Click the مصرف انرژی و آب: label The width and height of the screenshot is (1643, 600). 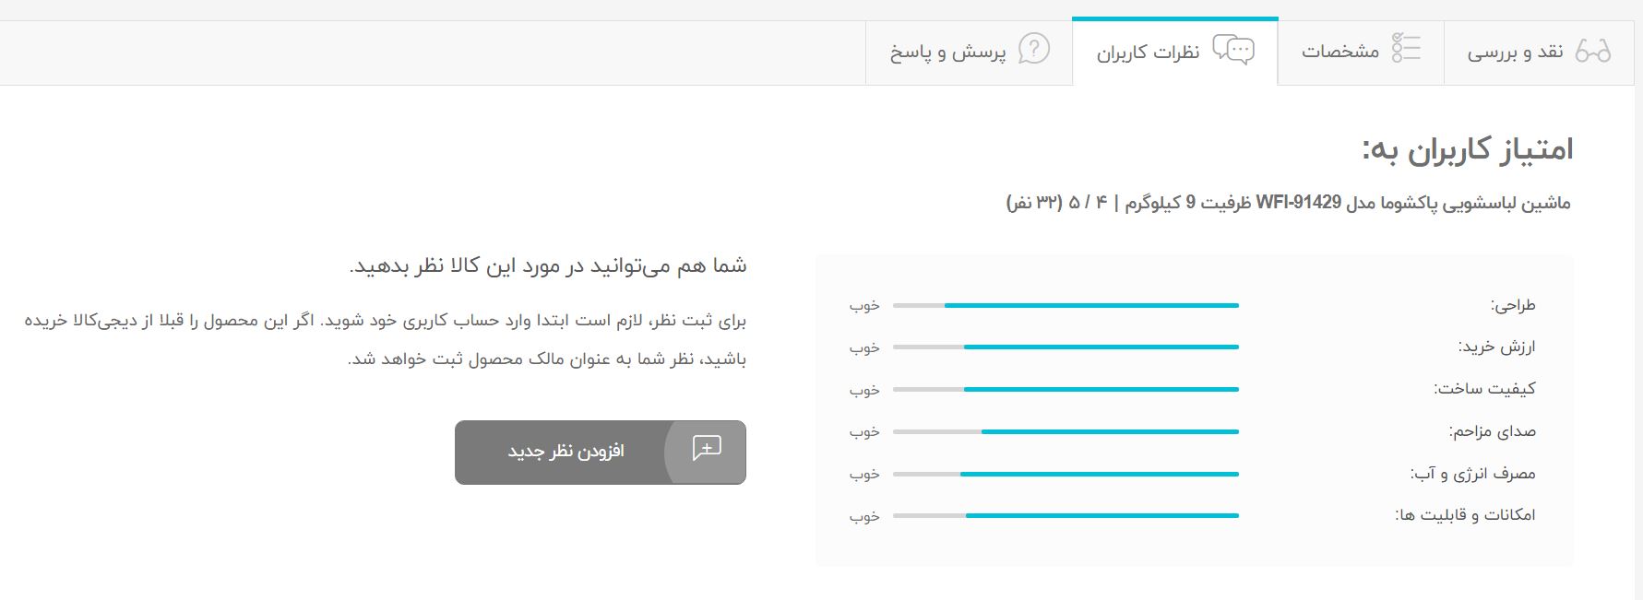1473,474
